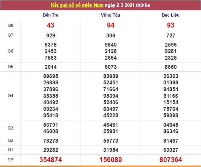Select the G8 row label
Screen dimensions: 201x167
[x=10, y=25]
